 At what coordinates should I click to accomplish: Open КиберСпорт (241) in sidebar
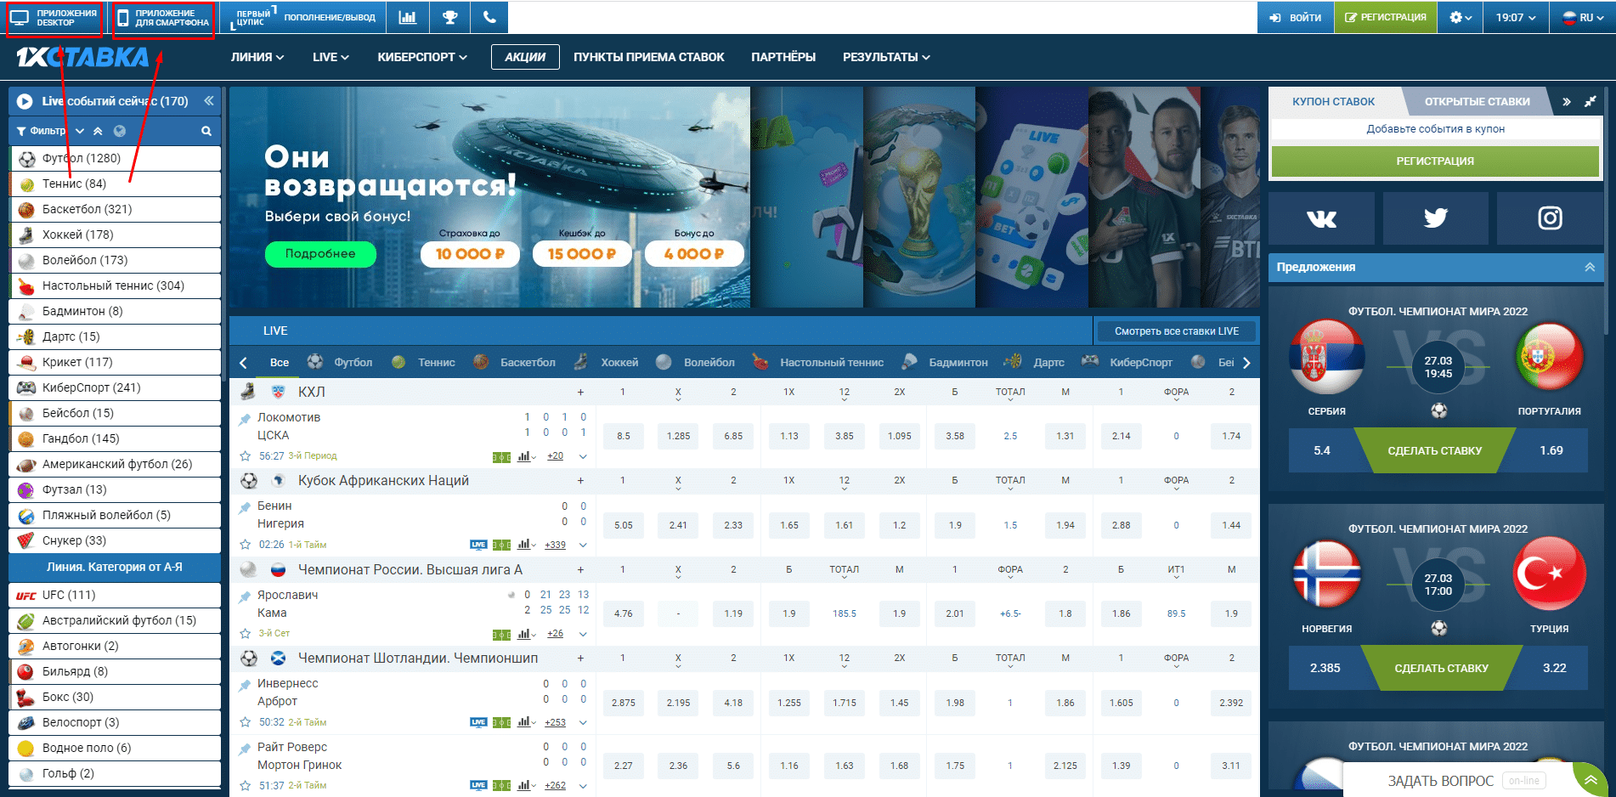point(115,387)
